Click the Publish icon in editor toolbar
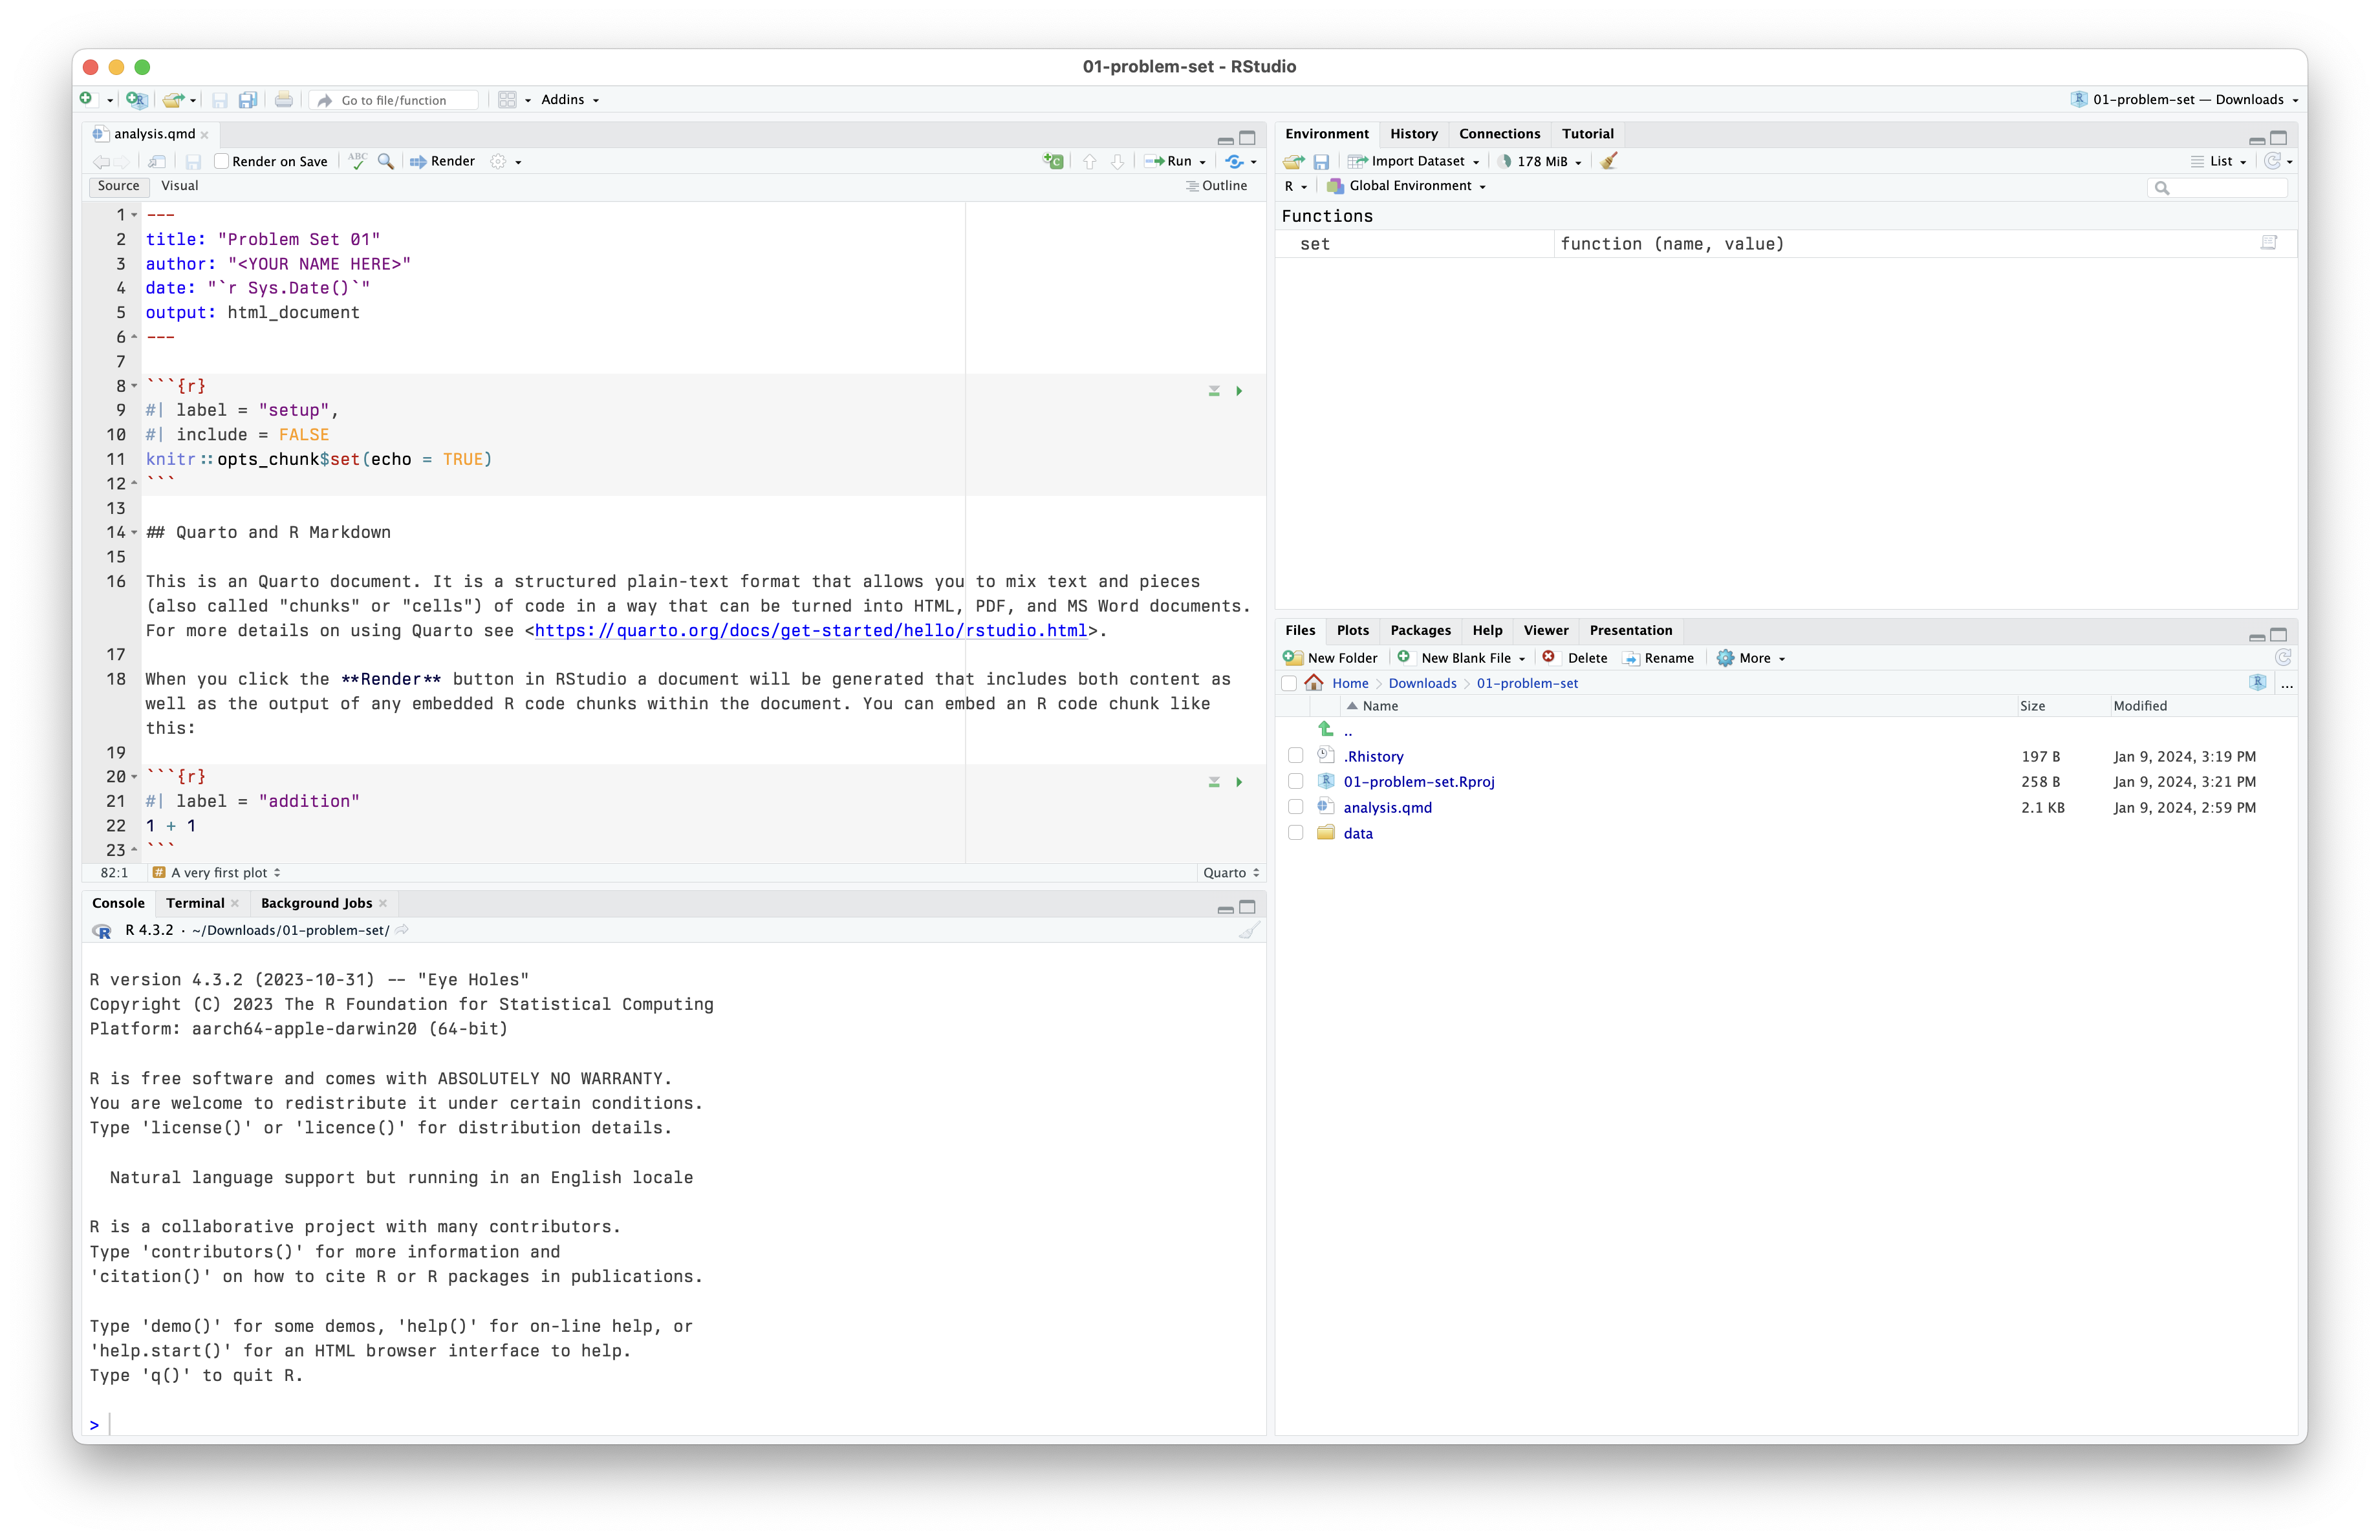This screenshot has width=2380, height=1540. 1235,161
